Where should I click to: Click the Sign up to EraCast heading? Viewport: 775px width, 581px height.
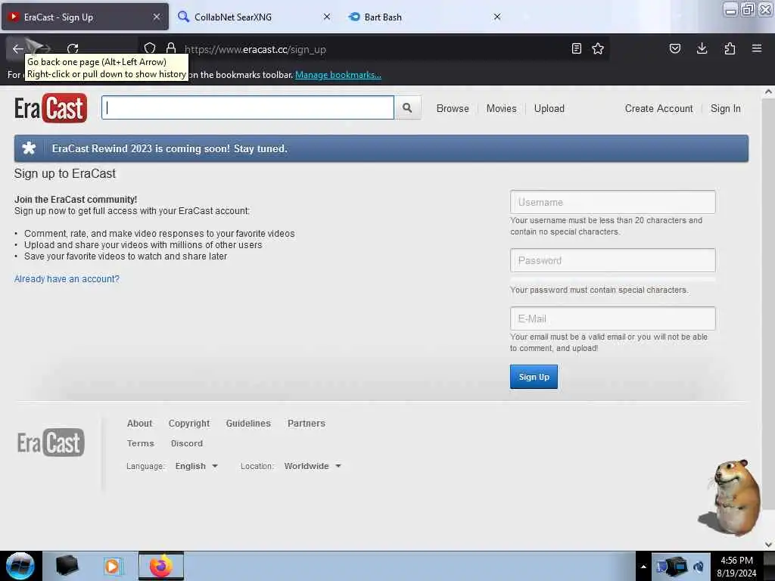coord(65,173)
